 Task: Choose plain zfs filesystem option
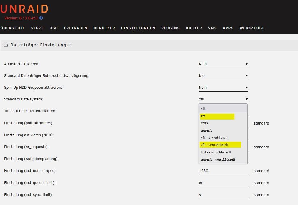[x=223, y=116]
